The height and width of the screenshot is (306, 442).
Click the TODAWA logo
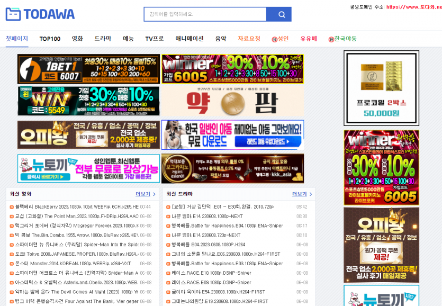click(x=40, y=14)
